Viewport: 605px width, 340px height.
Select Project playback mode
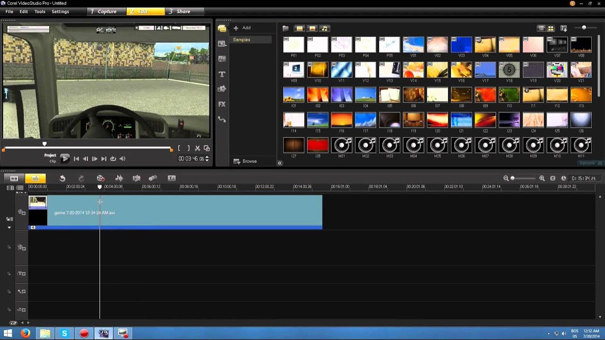[x=50, y=155]
